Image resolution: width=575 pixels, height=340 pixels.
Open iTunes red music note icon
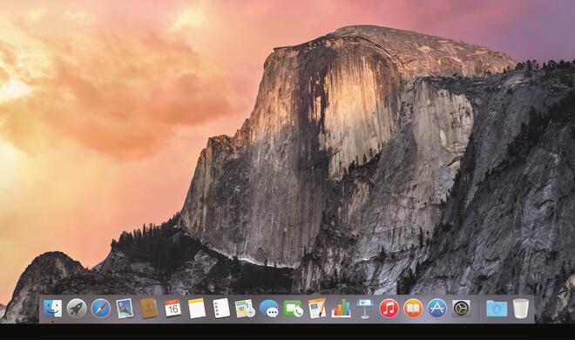(x=389, y=309)
